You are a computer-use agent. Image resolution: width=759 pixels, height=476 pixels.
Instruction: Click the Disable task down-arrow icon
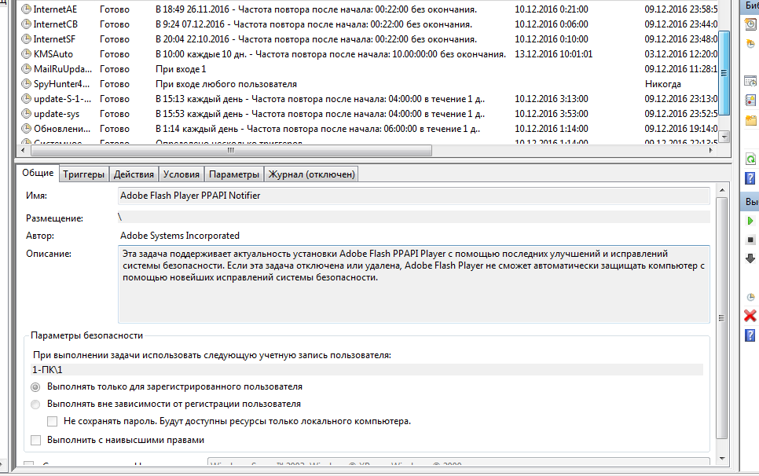tap(750, 258)
